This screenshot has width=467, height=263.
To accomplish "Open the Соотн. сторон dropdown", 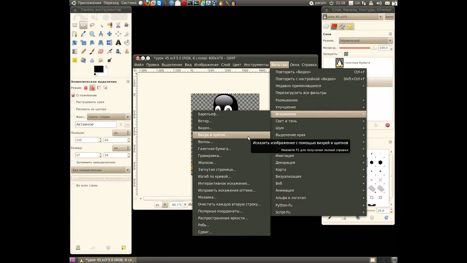I will coord(109,117).
